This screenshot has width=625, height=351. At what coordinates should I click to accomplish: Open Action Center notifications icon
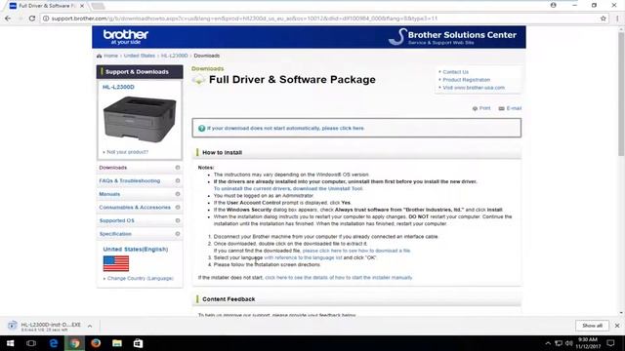pos(610,343)
